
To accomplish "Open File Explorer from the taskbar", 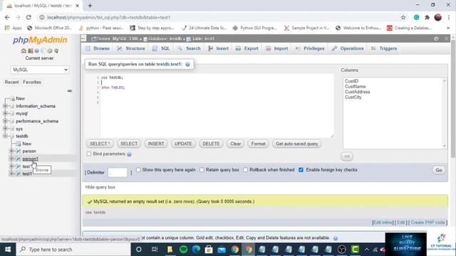I will [x=170, y=250].
